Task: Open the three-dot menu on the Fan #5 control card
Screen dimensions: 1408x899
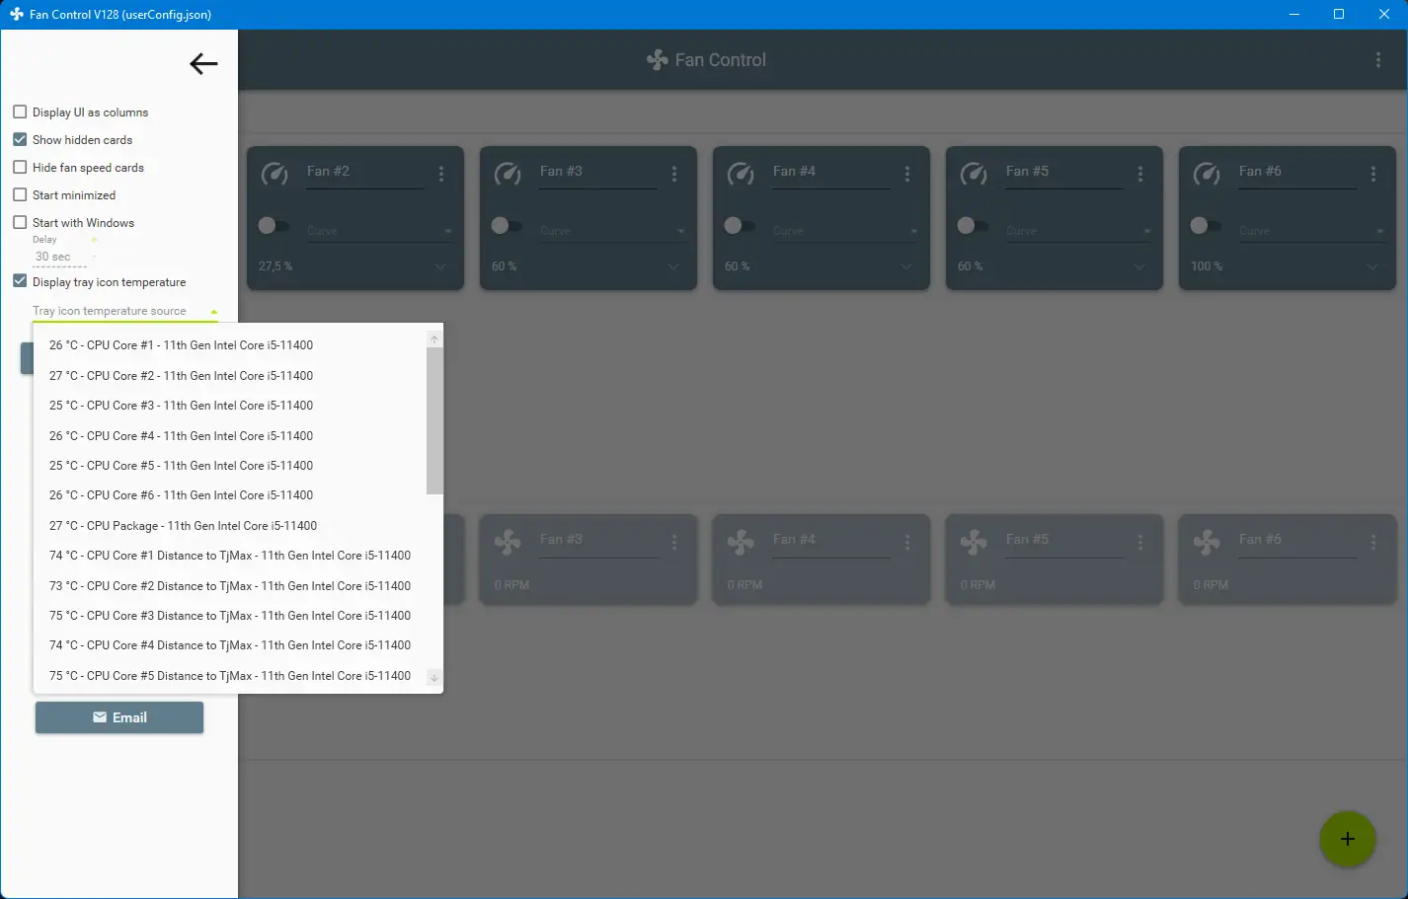Action: [1140, 174]
